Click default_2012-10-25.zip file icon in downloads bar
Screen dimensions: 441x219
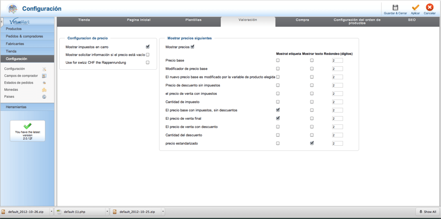tap(115, 212)
